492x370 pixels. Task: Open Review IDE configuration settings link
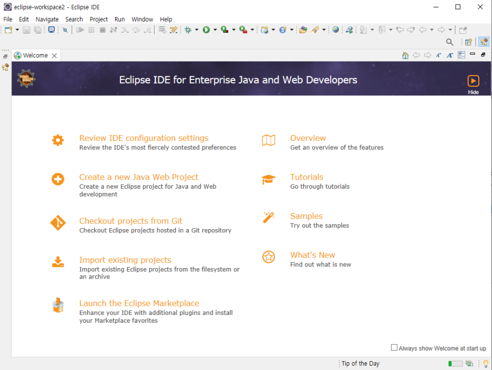click(143, 138)
